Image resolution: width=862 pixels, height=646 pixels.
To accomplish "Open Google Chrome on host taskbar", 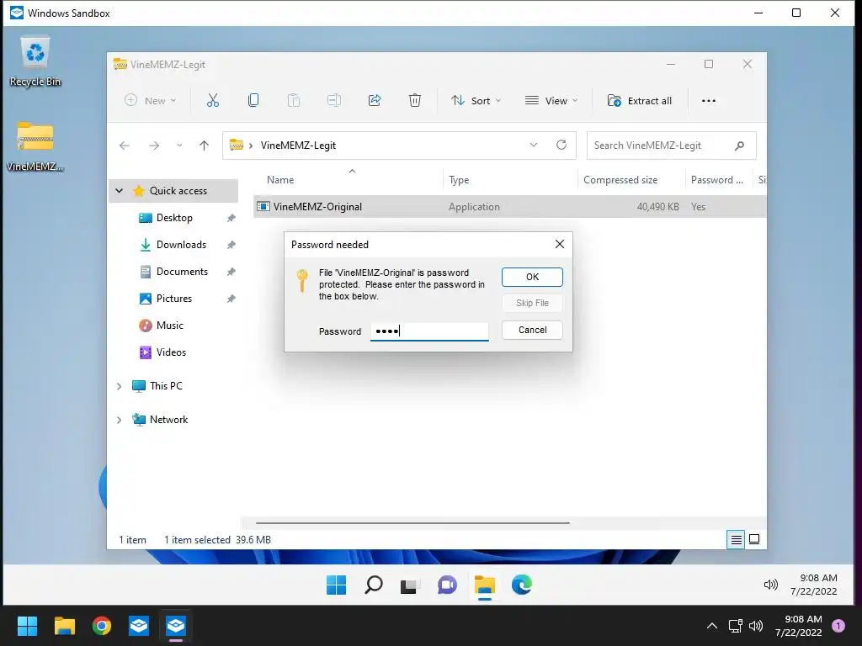I will click(x=102, y=626).
